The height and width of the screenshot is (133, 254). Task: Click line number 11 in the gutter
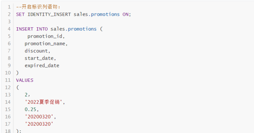8,80
